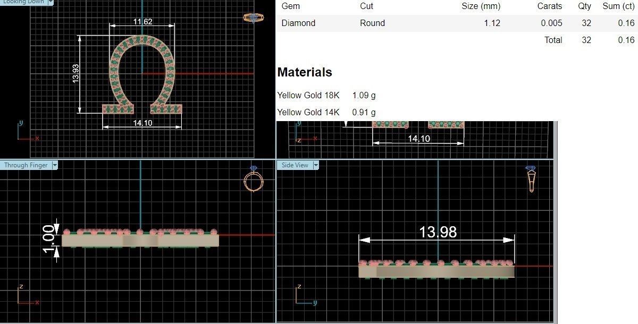Click the 14.10 dimension in Looking Down viewport
The width and height of the screenshot is (638, 324).
click(x=142, y=123)
